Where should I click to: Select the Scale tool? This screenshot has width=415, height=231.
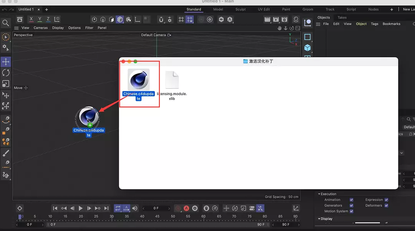point(5,84)
